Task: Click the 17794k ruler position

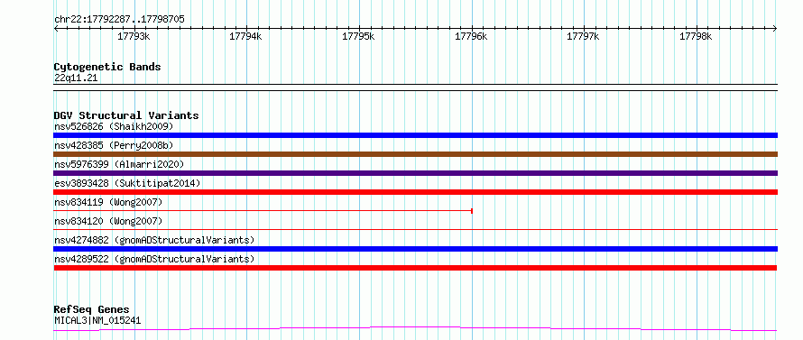Action: pos(245,36)
